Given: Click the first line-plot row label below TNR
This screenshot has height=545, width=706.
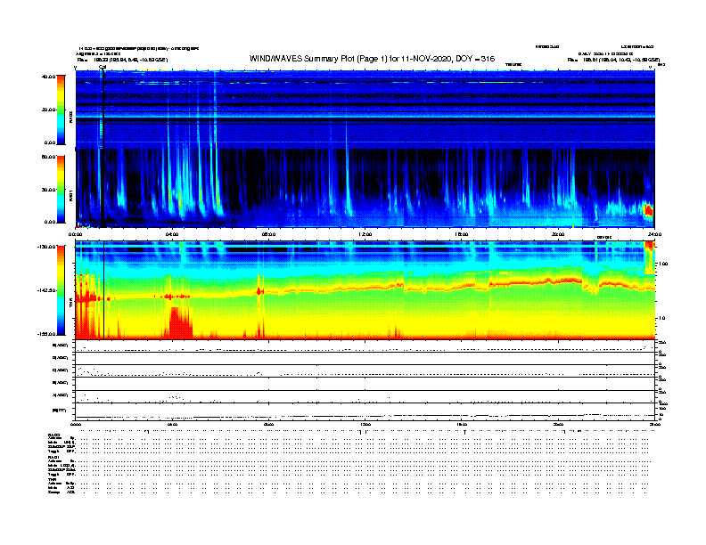Looking at the screenshot, I should pos(61,346).
